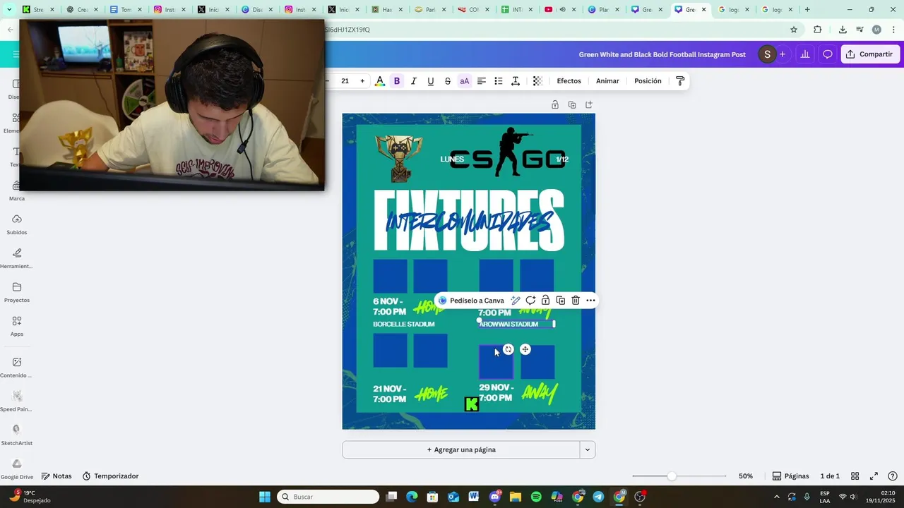
Task: Open Subidos uploads sidebar tab
Action: pyautogui.click(x=17, y=224)
